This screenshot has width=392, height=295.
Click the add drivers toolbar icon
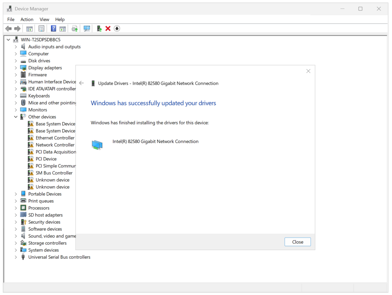click(x=99, y=28)
